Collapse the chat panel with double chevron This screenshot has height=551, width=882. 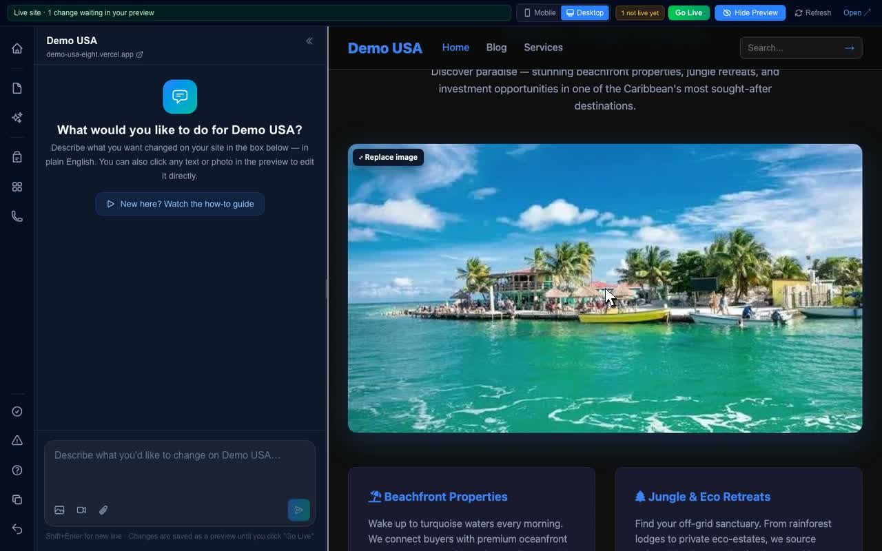(x=309, y=41)
